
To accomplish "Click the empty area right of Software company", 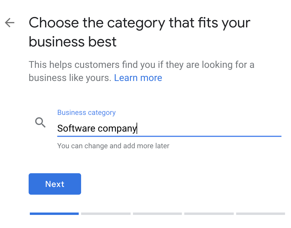I will click(x=209, y=128).
